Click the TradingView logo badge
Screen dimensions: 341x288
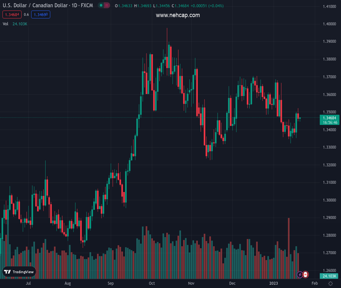19,272
